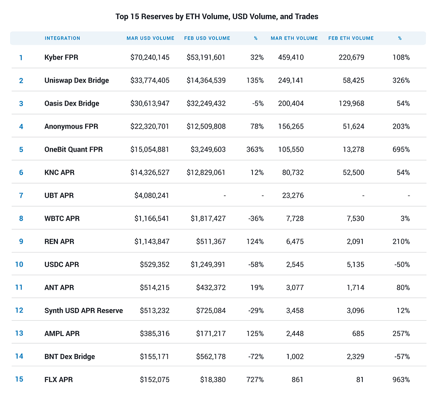436x405 pixels.
Task: Select the KNC APR integration name
Action: (59, 172)
